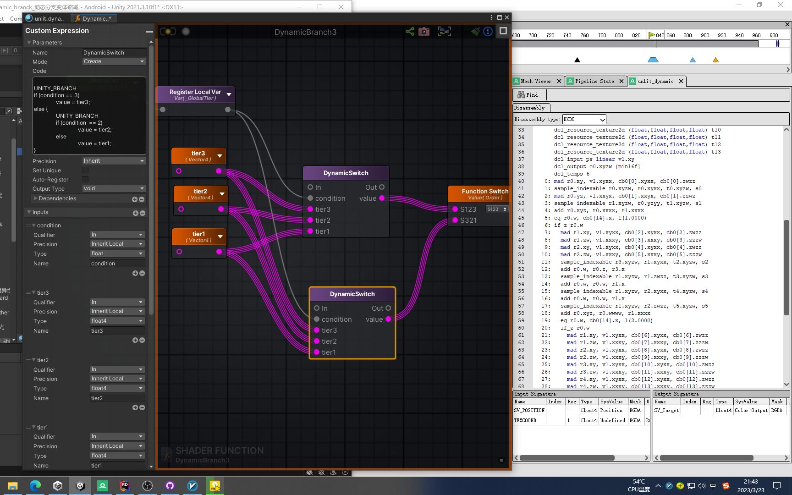Toggle live preview with the square icon

pos(503,31)
